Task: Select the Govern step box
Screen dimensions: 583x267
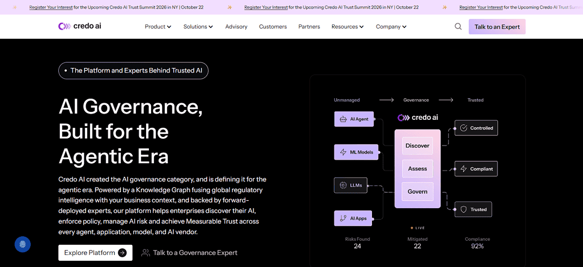Action: (417, 192)
